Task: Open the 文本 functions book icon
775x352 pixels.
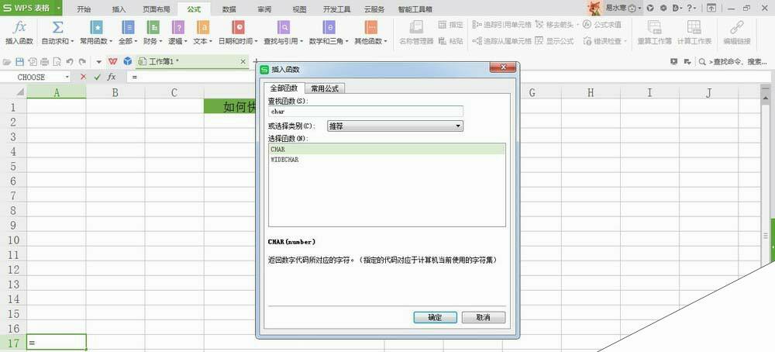Action: [x=202, y=27]
